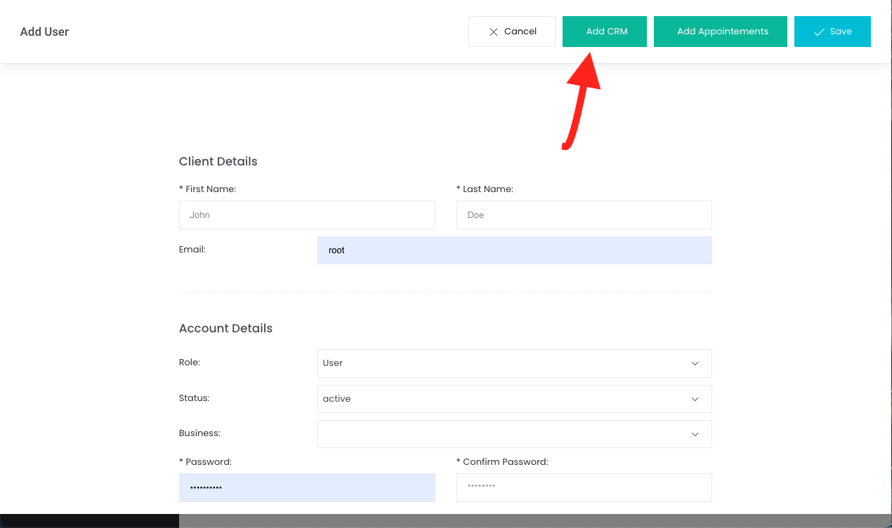Click into the Confirm Password field
Image resolution: width=892 pixels, height=528 pixels.
tap(584, 487)
